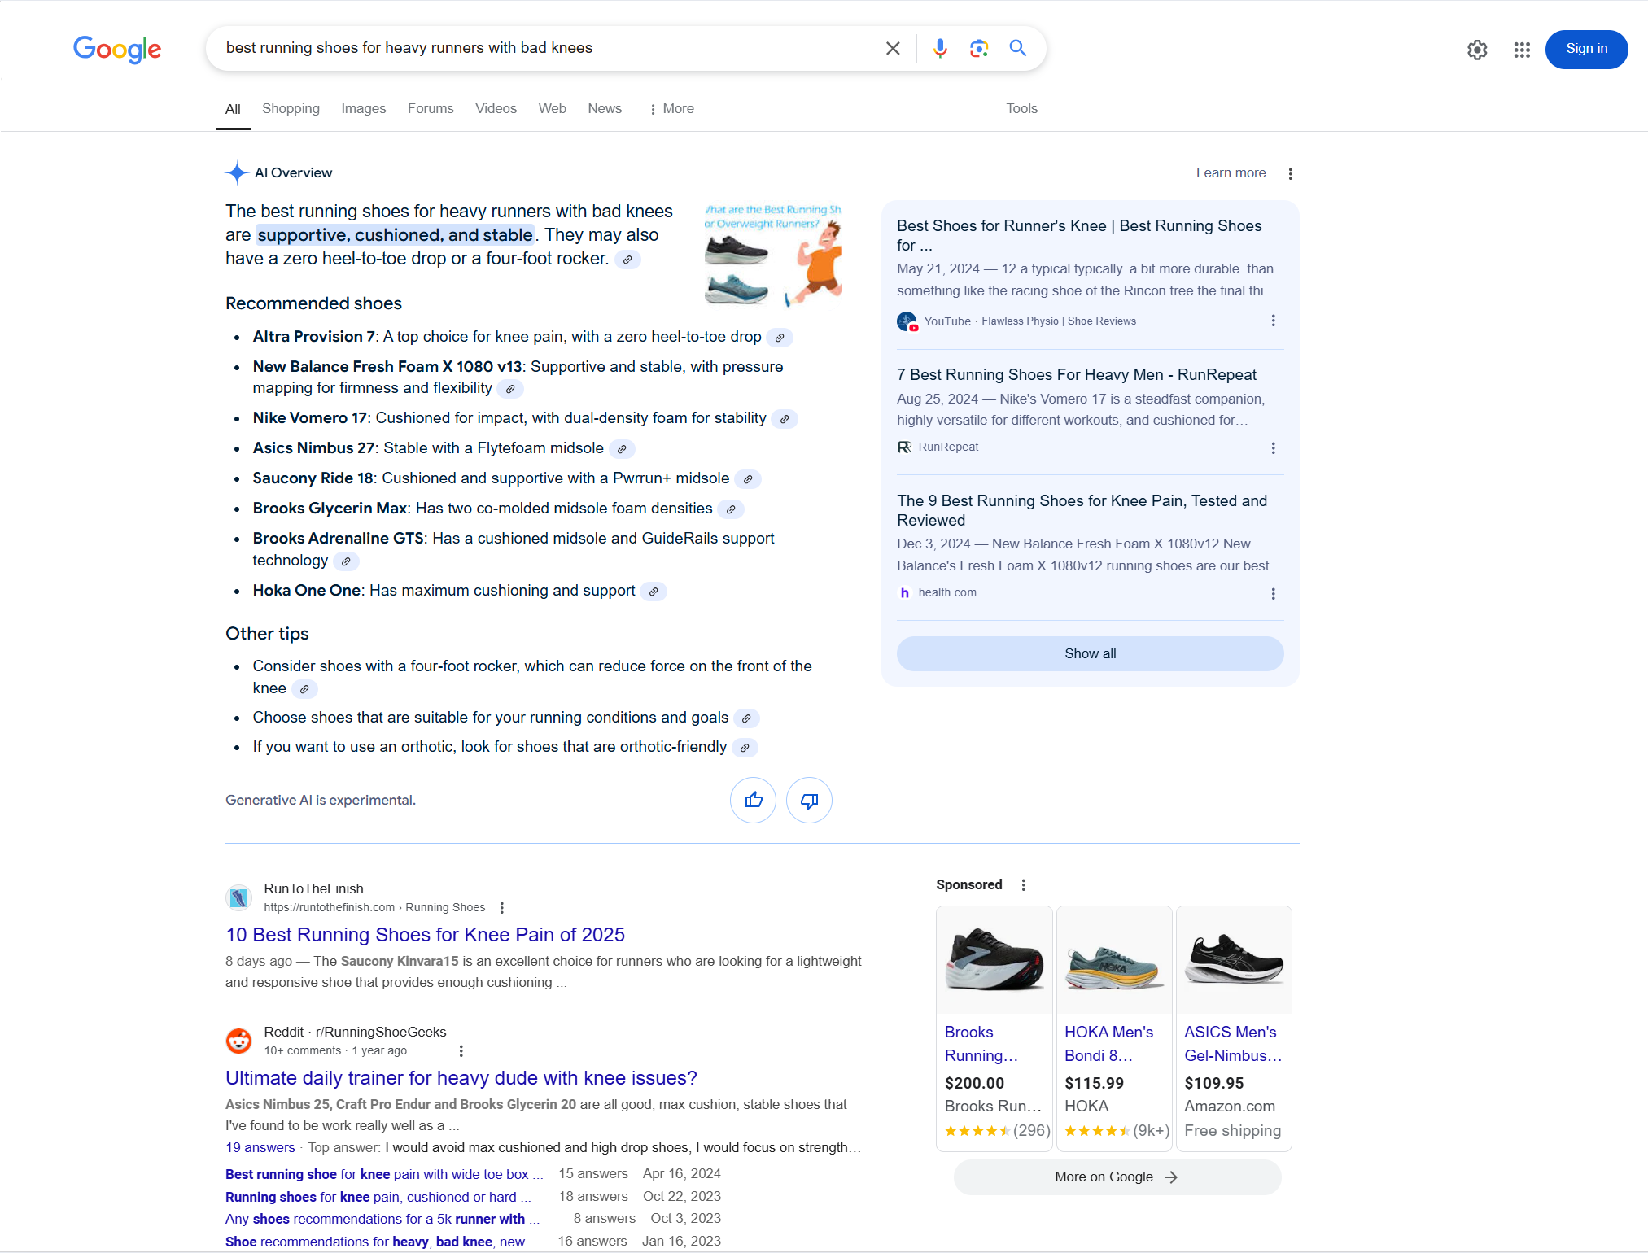This screenshot has height=1253, width=1648.
Task: Open the search Tools options
Action: pyautogui.click(x=1021, y=109)
